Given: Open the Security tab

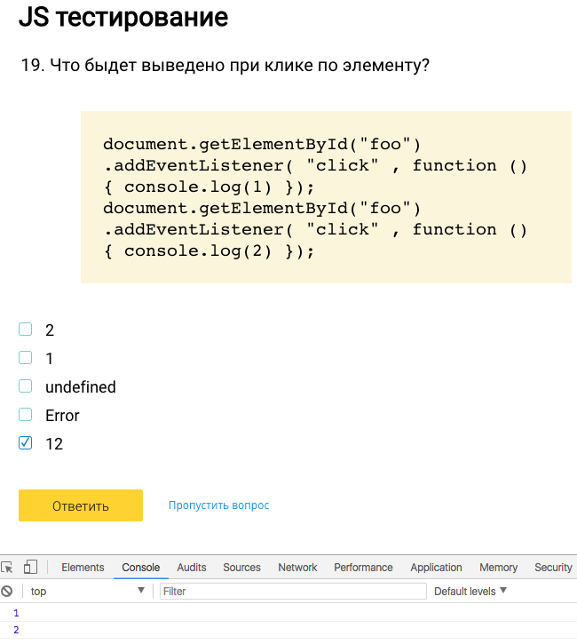Looking at the screenshot, I should tap(553, 568).
